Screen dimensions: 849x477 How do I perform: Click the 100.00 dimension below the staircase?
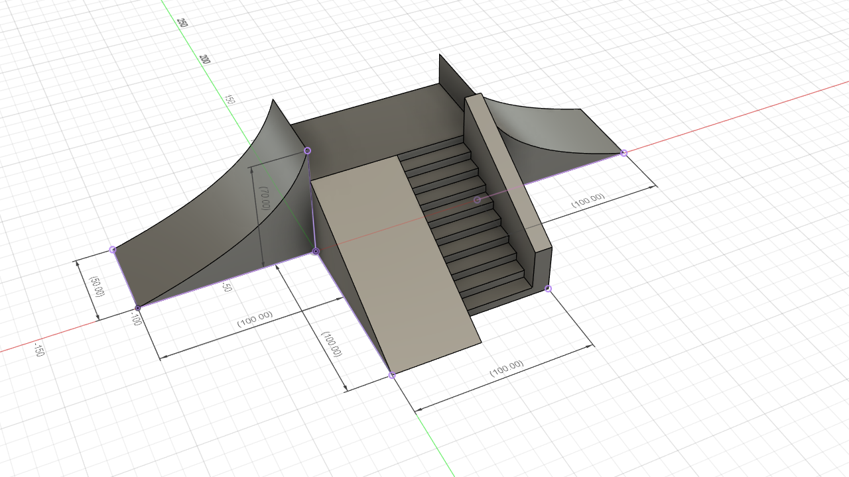506,368
